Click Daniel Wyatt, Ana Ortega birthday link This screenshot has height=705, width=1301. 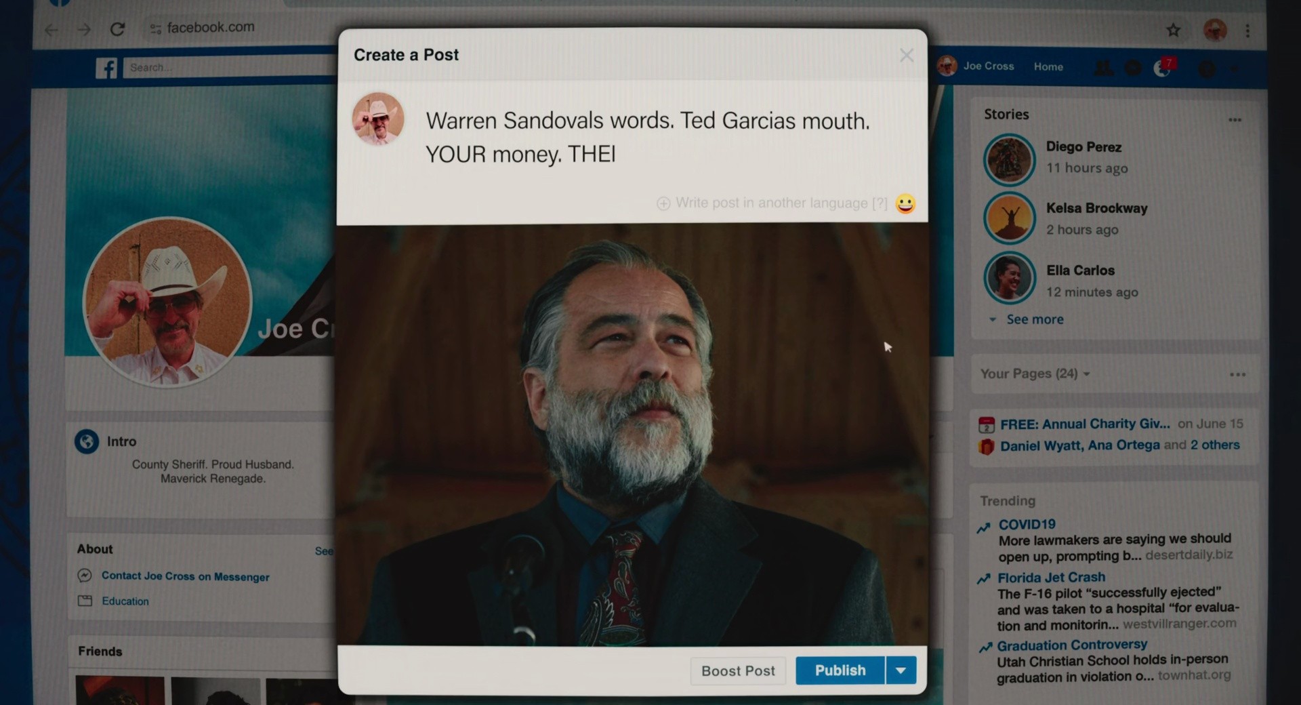click(1079, 445)
